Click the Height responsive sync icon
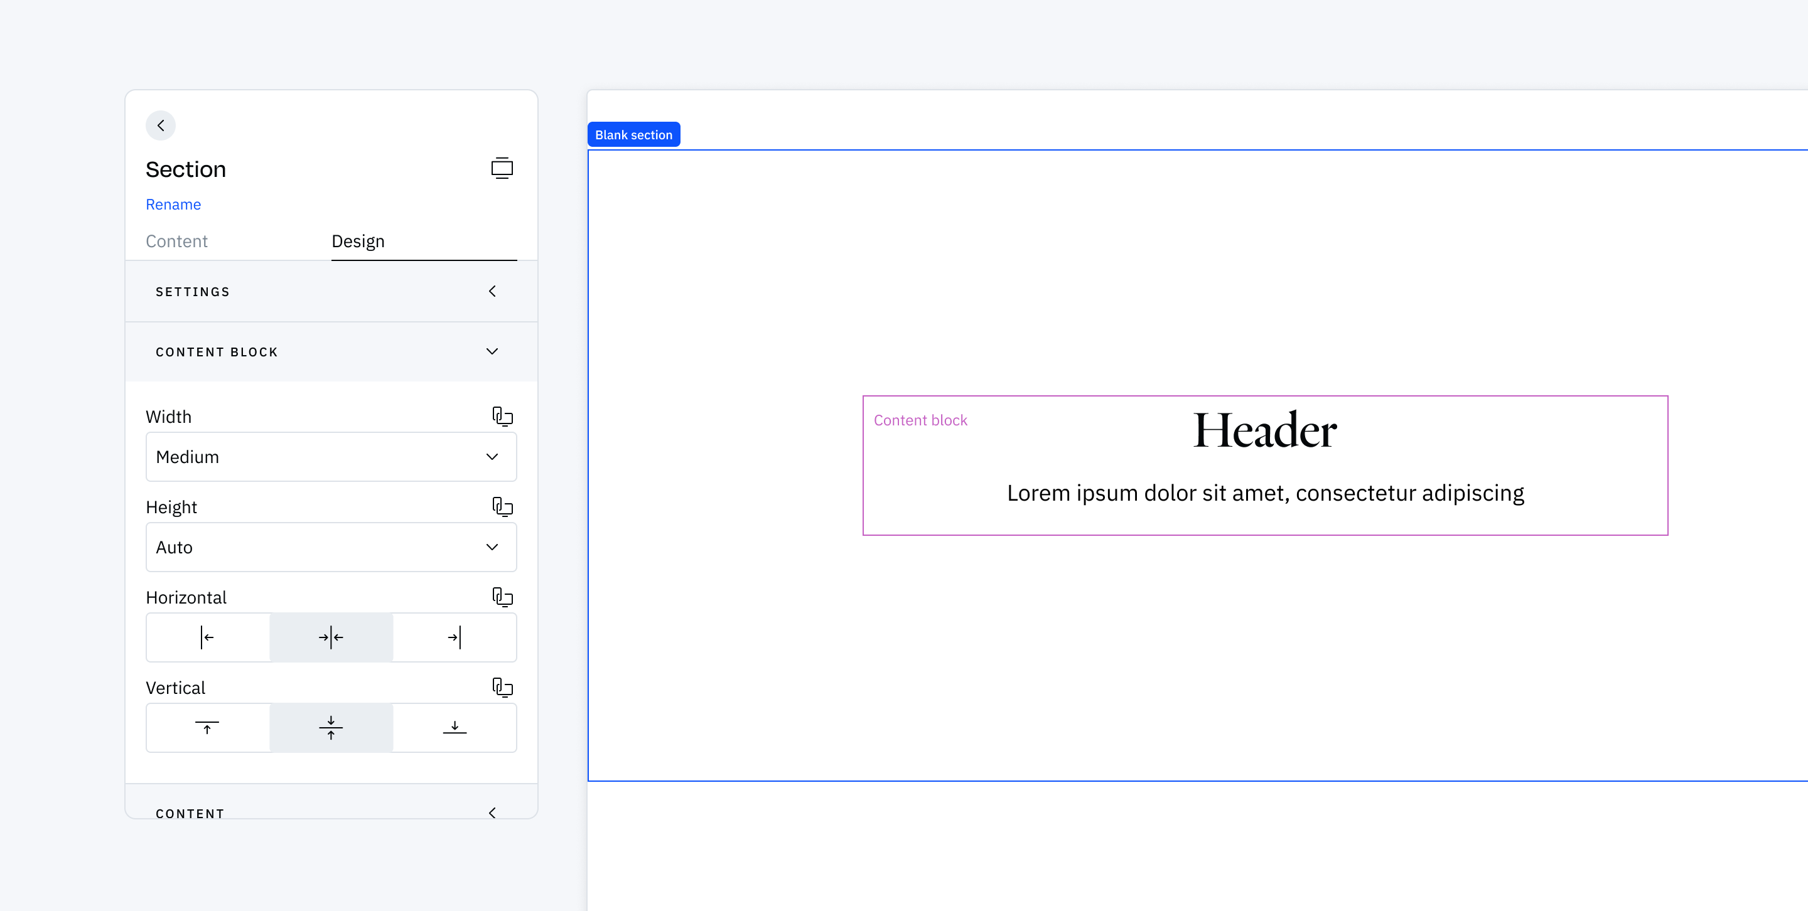 coord(502,506)
